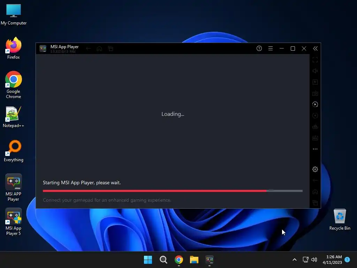The image size is (357, 268).
Task: Show hidden system tray icons
Action: click(x=294, y=260)
